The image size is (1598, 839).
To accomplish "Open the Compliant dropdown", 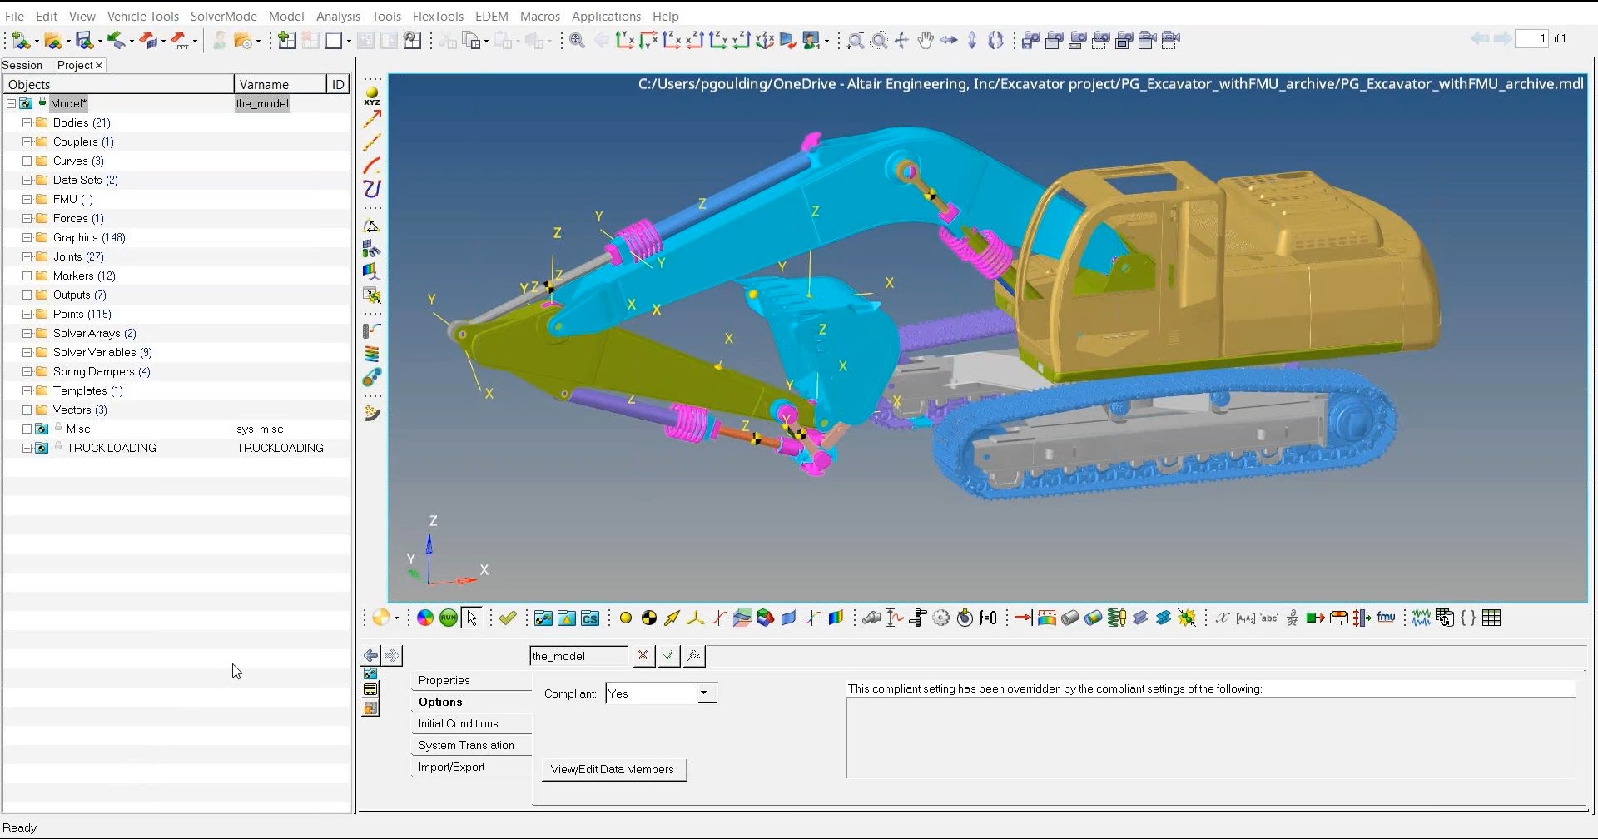I will click(x=703, y=693).
